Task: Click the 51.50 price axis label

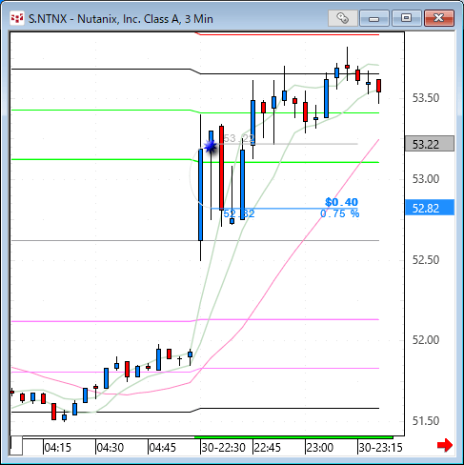Action: [x=426, y=421]
